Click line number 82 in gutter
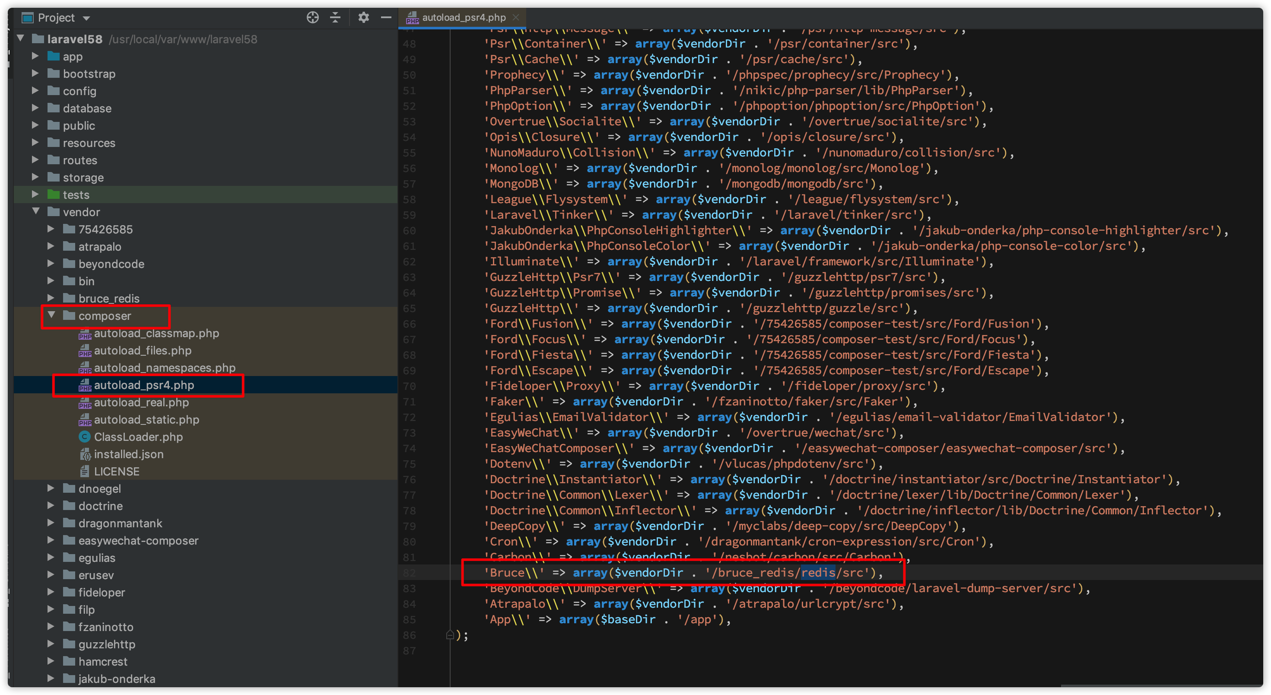This screenshot has width=1271, height=695. click(409, 573)
